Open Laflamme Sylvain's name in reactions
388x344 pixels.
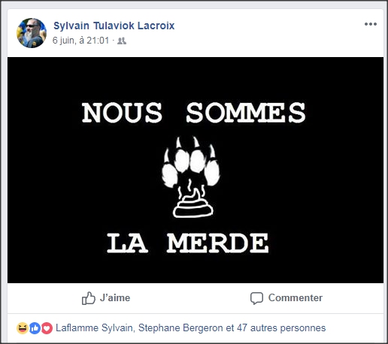[x=94, y=328]
